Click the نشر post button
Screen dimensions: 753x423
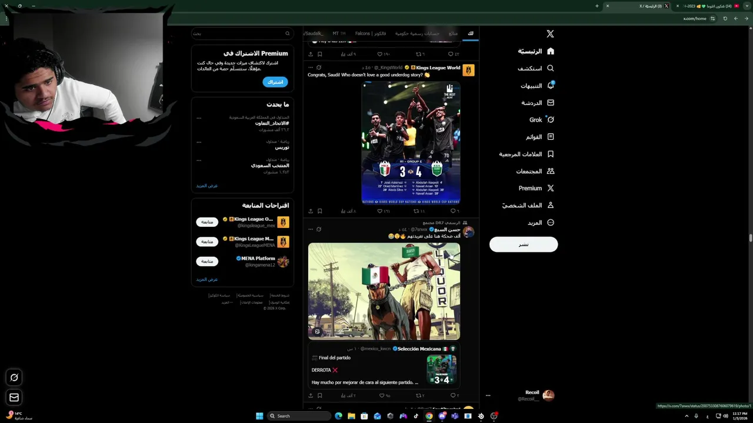click(524, 244)
